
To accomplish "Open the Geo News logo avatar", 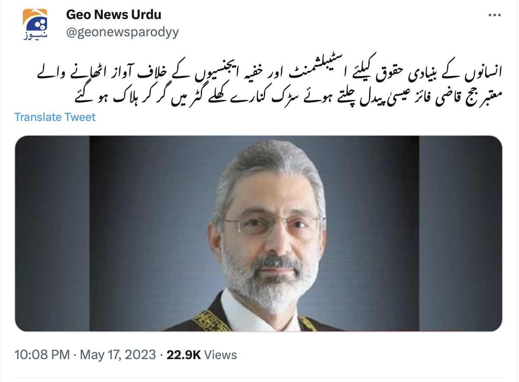I will click(36, 26).
